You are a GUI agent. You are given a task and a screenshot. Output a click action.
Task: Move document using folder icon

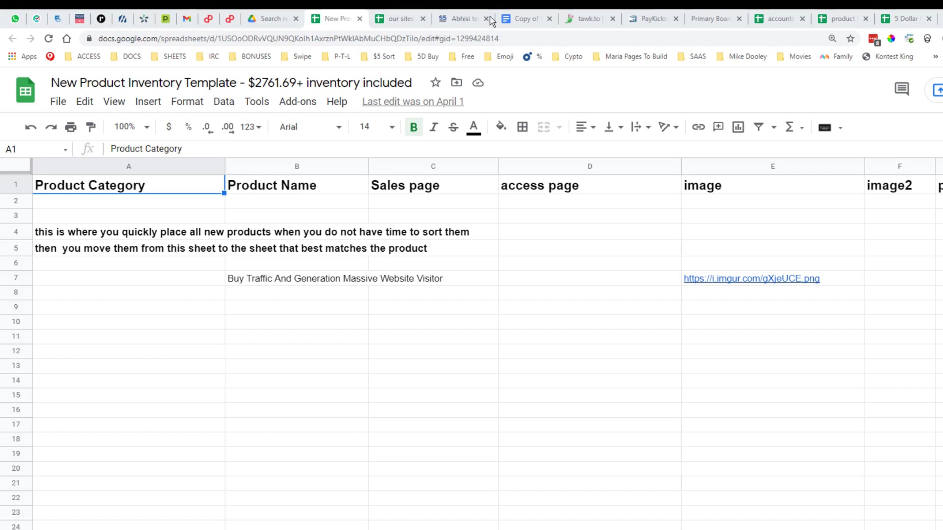pos(457,82)
